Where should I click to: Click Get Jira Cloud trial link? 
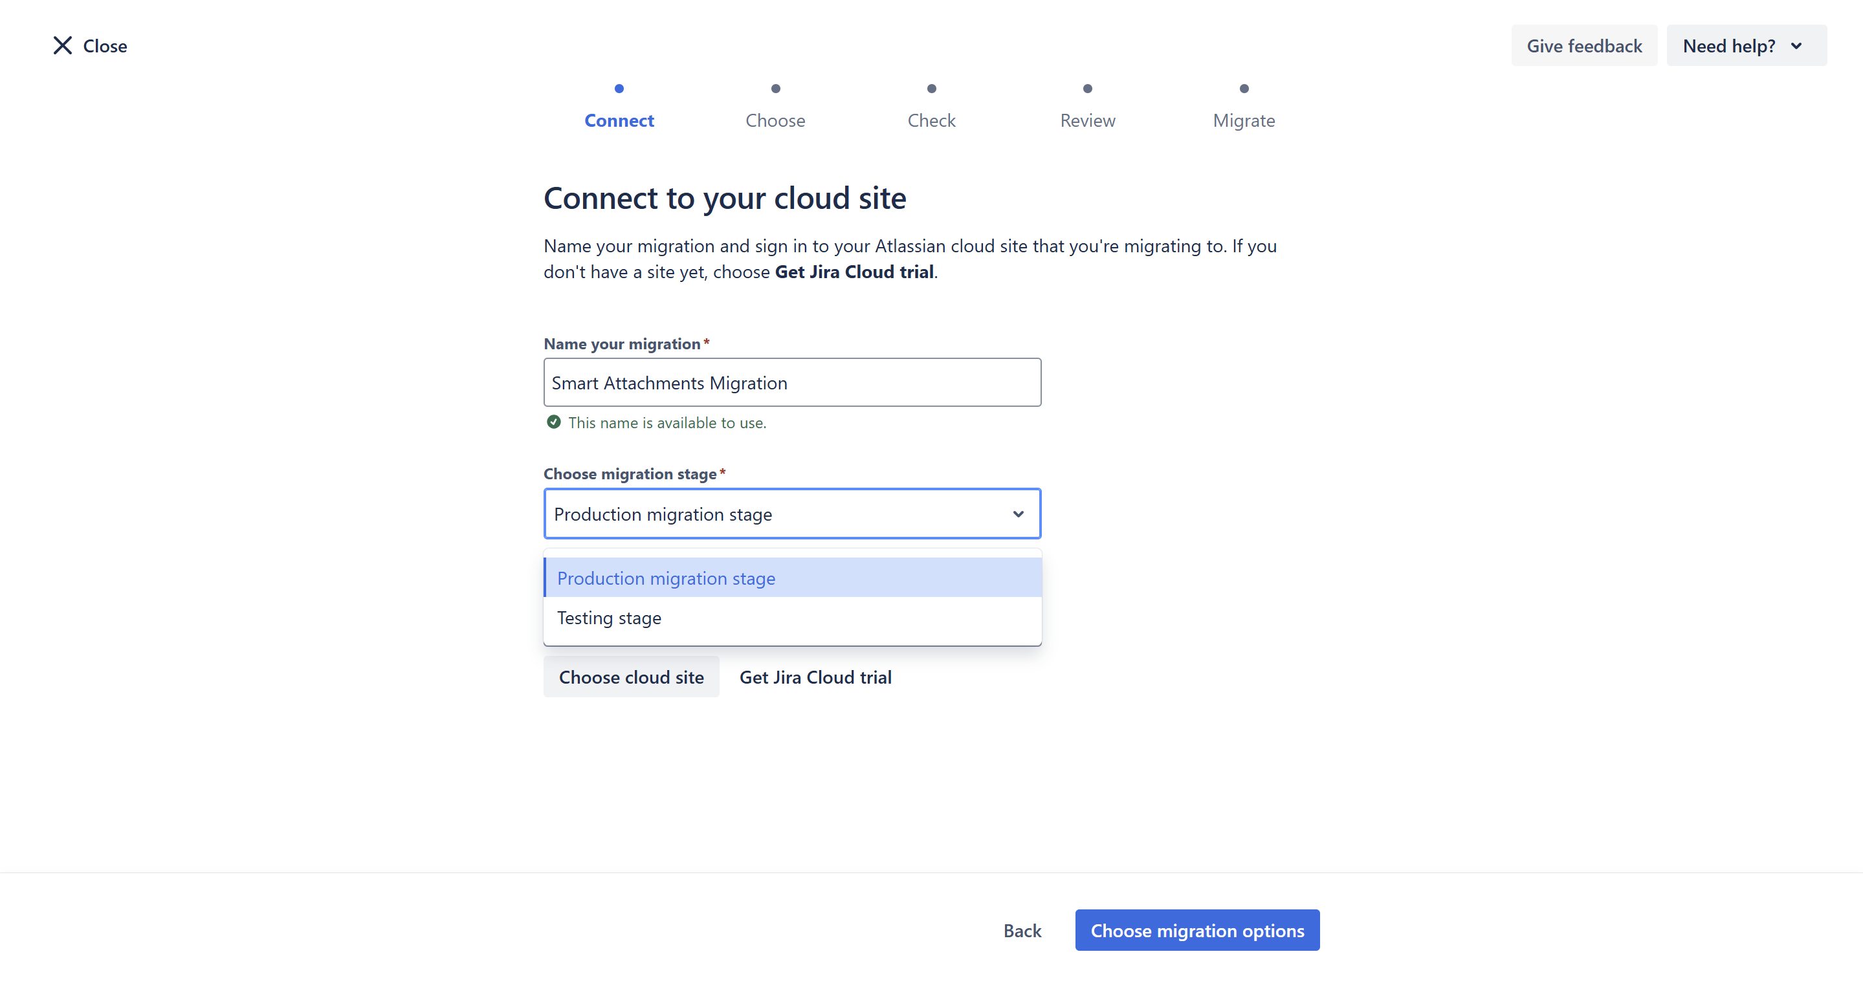[x=815, y=678]
